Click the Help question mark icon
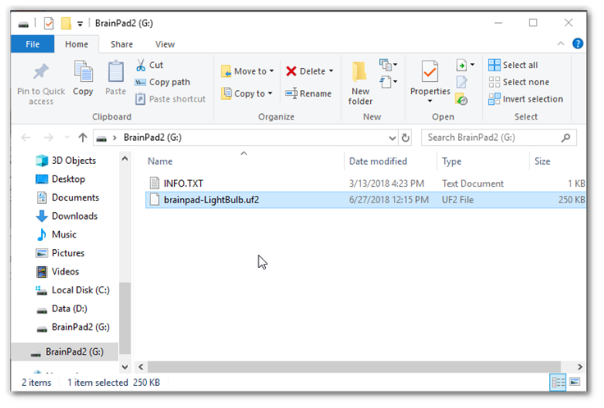This screenshot has height=408, width=604. [x=577, y=43]
